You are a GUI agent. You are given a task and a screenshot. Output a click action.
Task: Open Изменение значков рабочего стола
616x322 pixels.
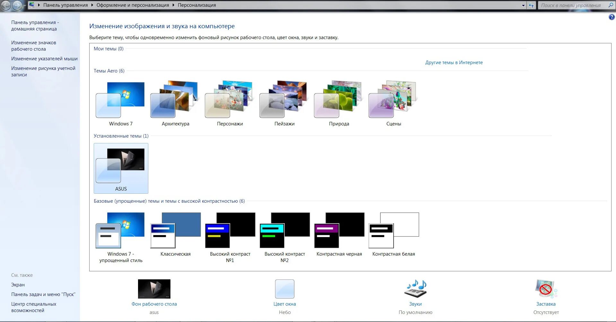pyautogui.click(x=34, y=46)
